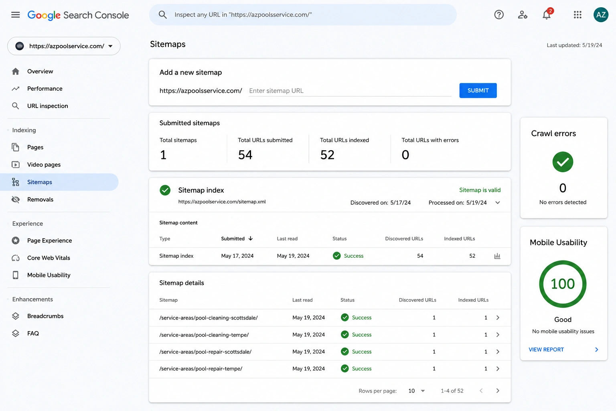
Task: Expand the Sitemap index details chevron
Action: coord(498,203)
